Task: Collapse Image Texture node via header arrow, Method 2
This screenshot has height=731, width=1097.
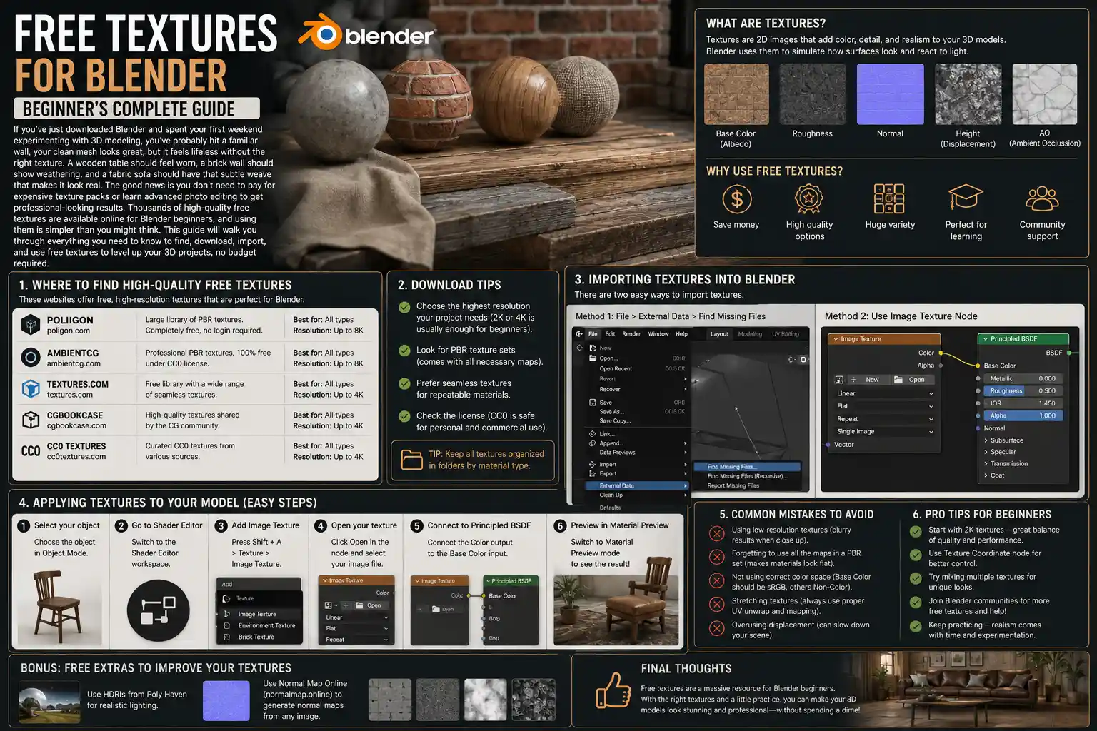Action: tap(836, 339)
